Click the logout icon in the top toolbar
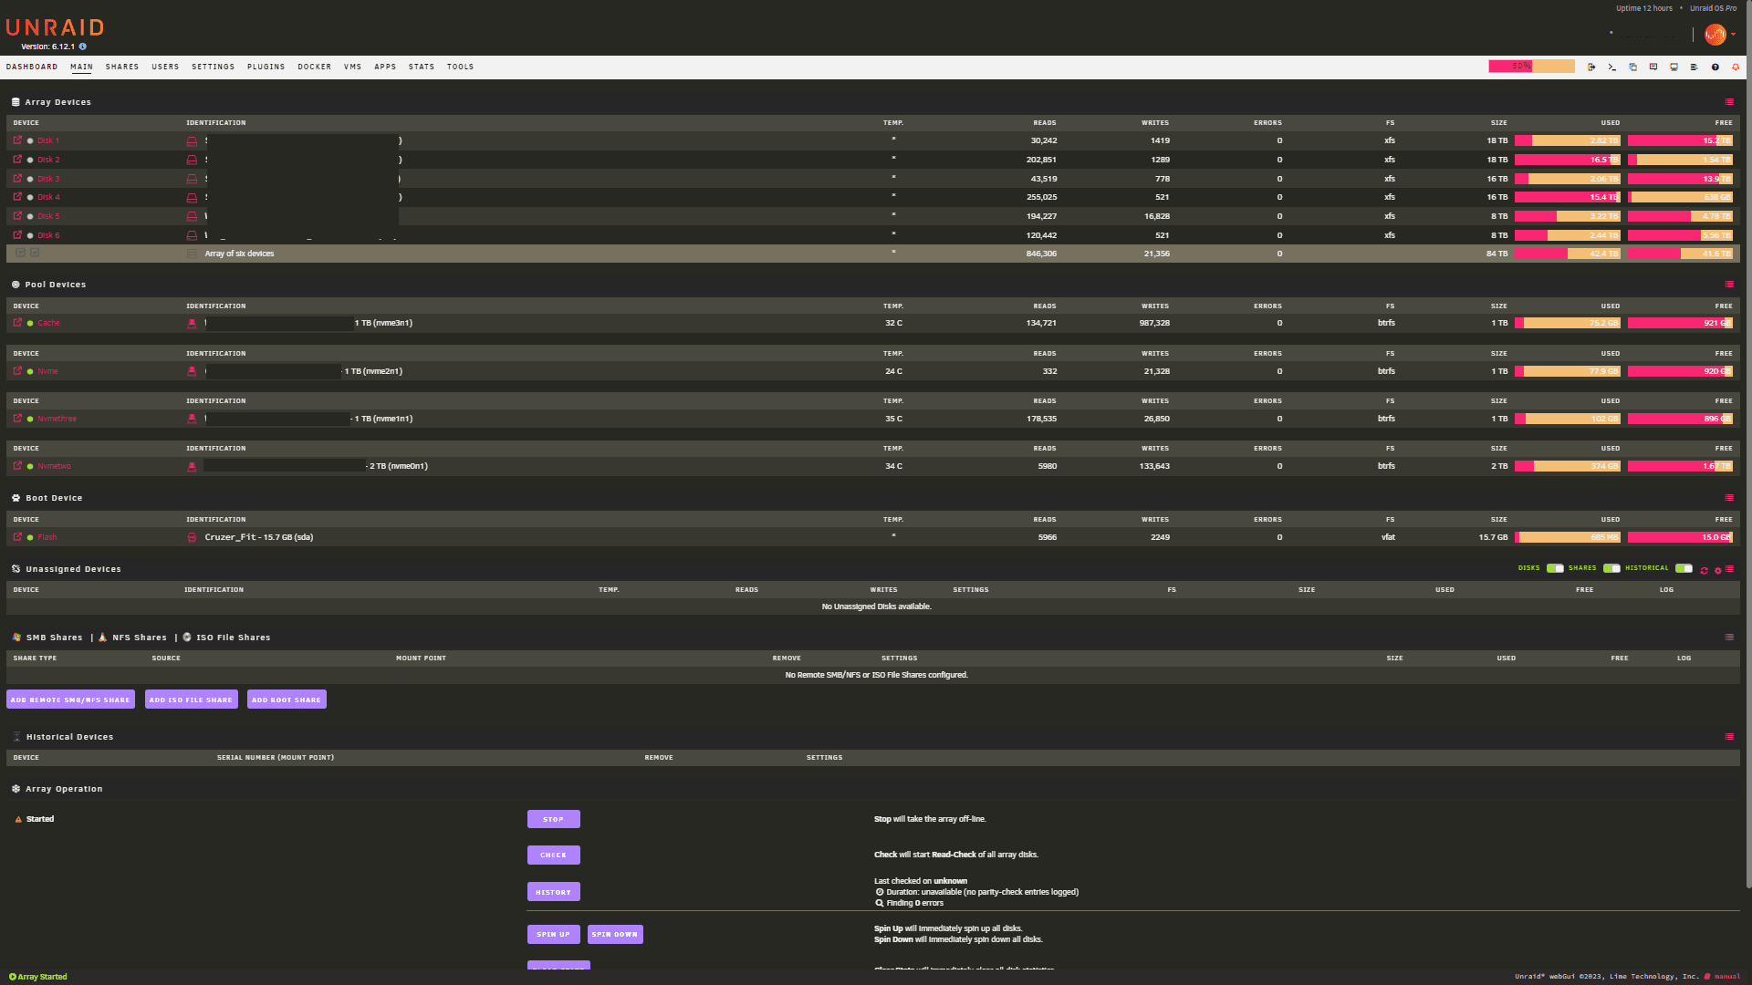Image resolution: width=1752 pixels, height=985 pixels. [1591, 67]
